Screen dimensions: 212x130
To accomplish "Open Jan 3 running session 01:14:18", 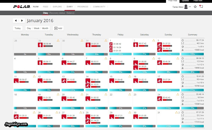I will point(160,50).
